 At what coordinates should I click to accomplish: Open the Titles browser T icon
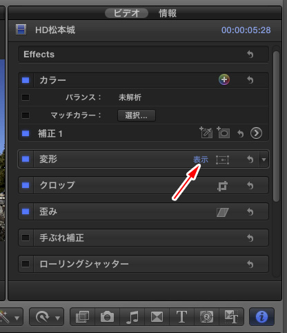coord(181,317)
